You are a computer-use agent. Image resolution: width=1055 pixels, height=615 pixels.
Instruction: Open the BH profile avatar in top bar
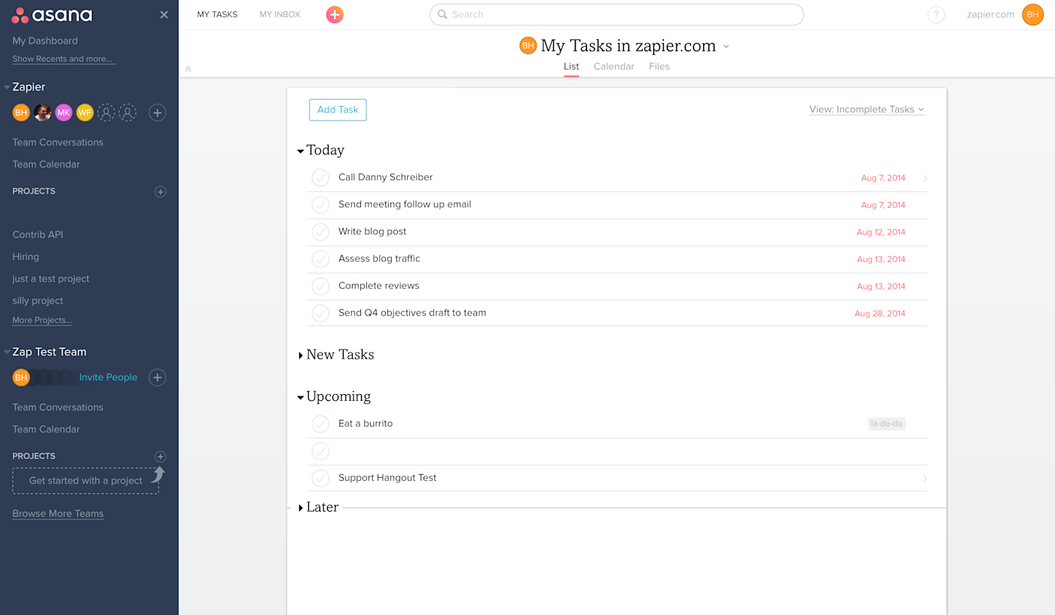pyautogui.click(x=1032, y=14)
